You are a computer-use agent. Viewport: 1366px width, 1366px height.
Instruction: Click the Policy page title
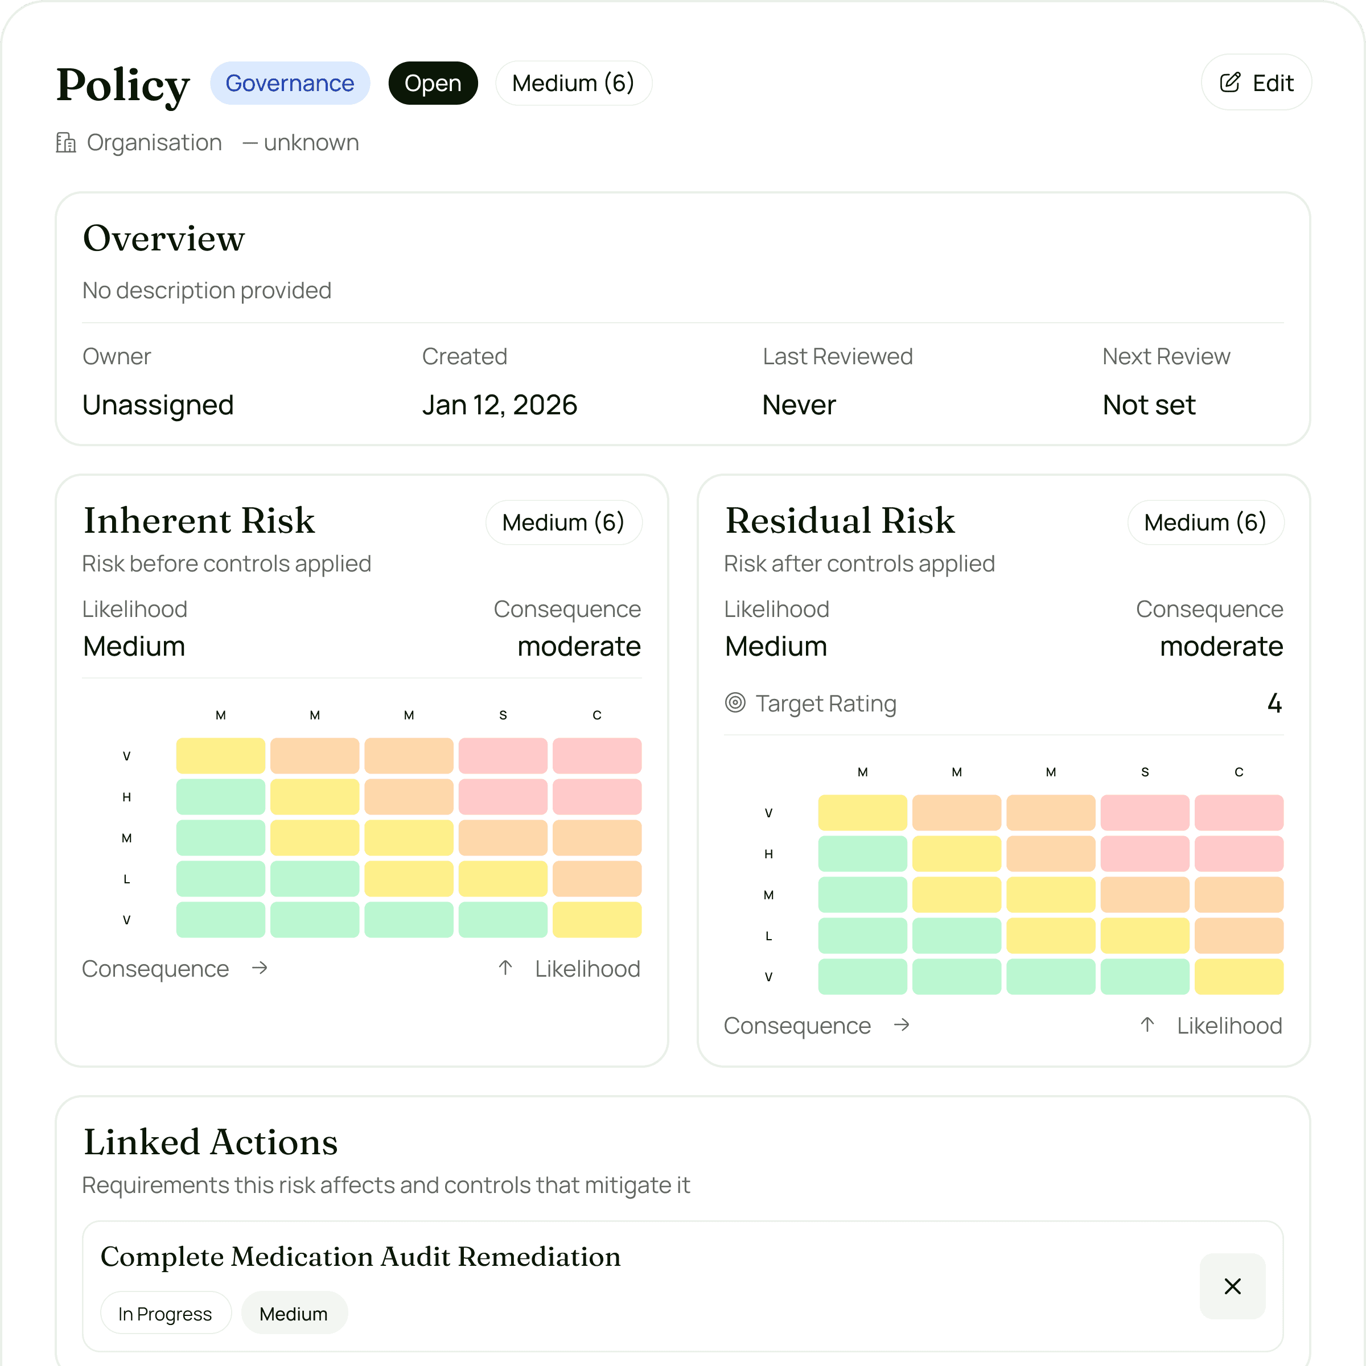coord(122,83)
